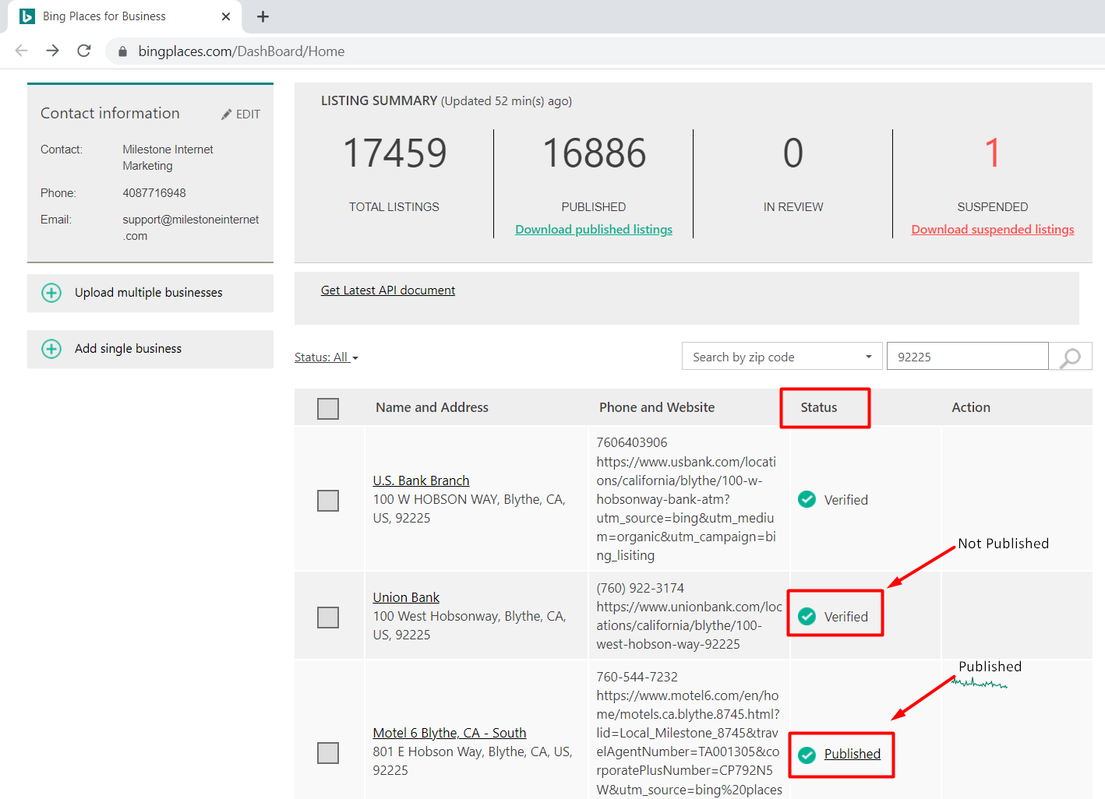Click the usbank.com website URL

687,509
